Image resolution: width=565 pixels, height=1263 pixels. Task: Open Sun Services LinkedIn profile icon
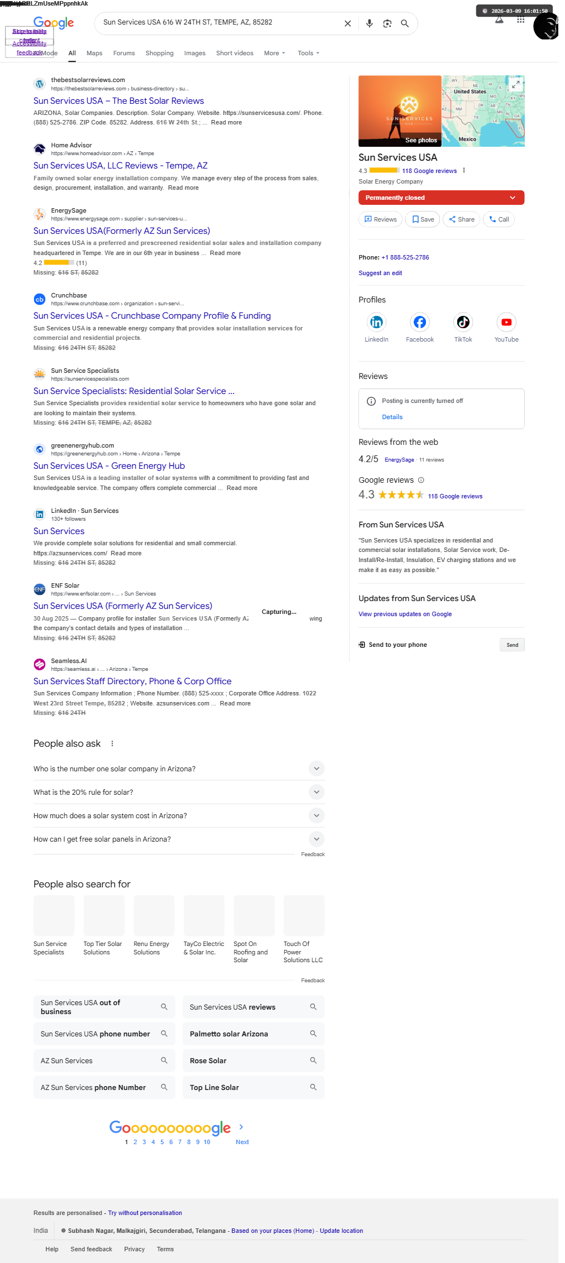(376, 322)
